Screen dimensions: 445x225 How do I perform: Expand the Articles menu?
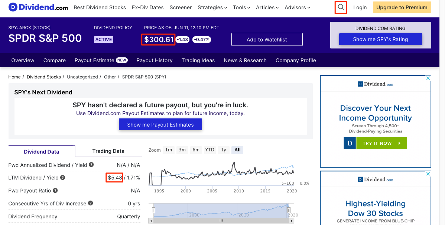267,8
